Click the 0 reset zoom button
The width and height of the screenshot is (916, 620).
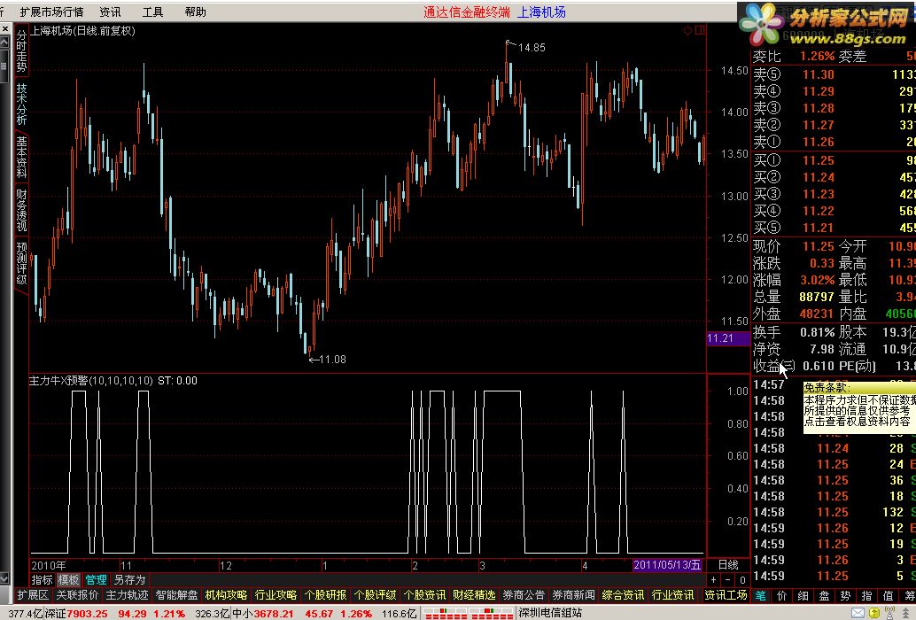click(742, 580)
